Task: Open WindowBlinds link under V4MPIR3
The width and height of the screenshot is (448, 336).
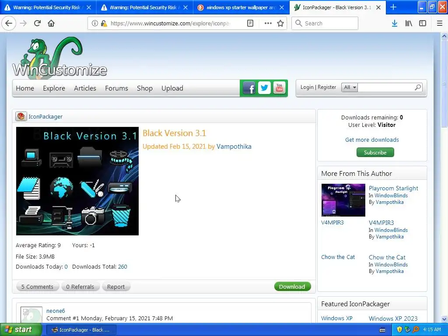Action: pos(391,230)
